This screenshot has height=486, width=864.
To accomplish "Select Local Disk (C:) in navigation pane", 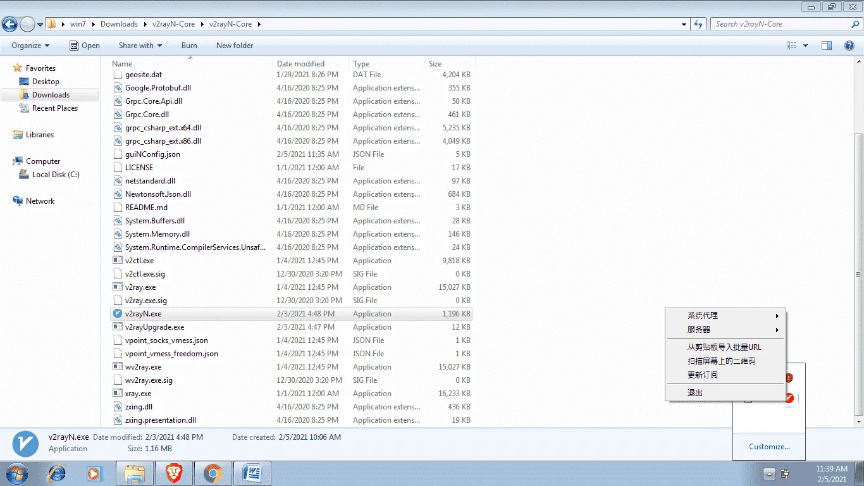I will click(56, 175).
